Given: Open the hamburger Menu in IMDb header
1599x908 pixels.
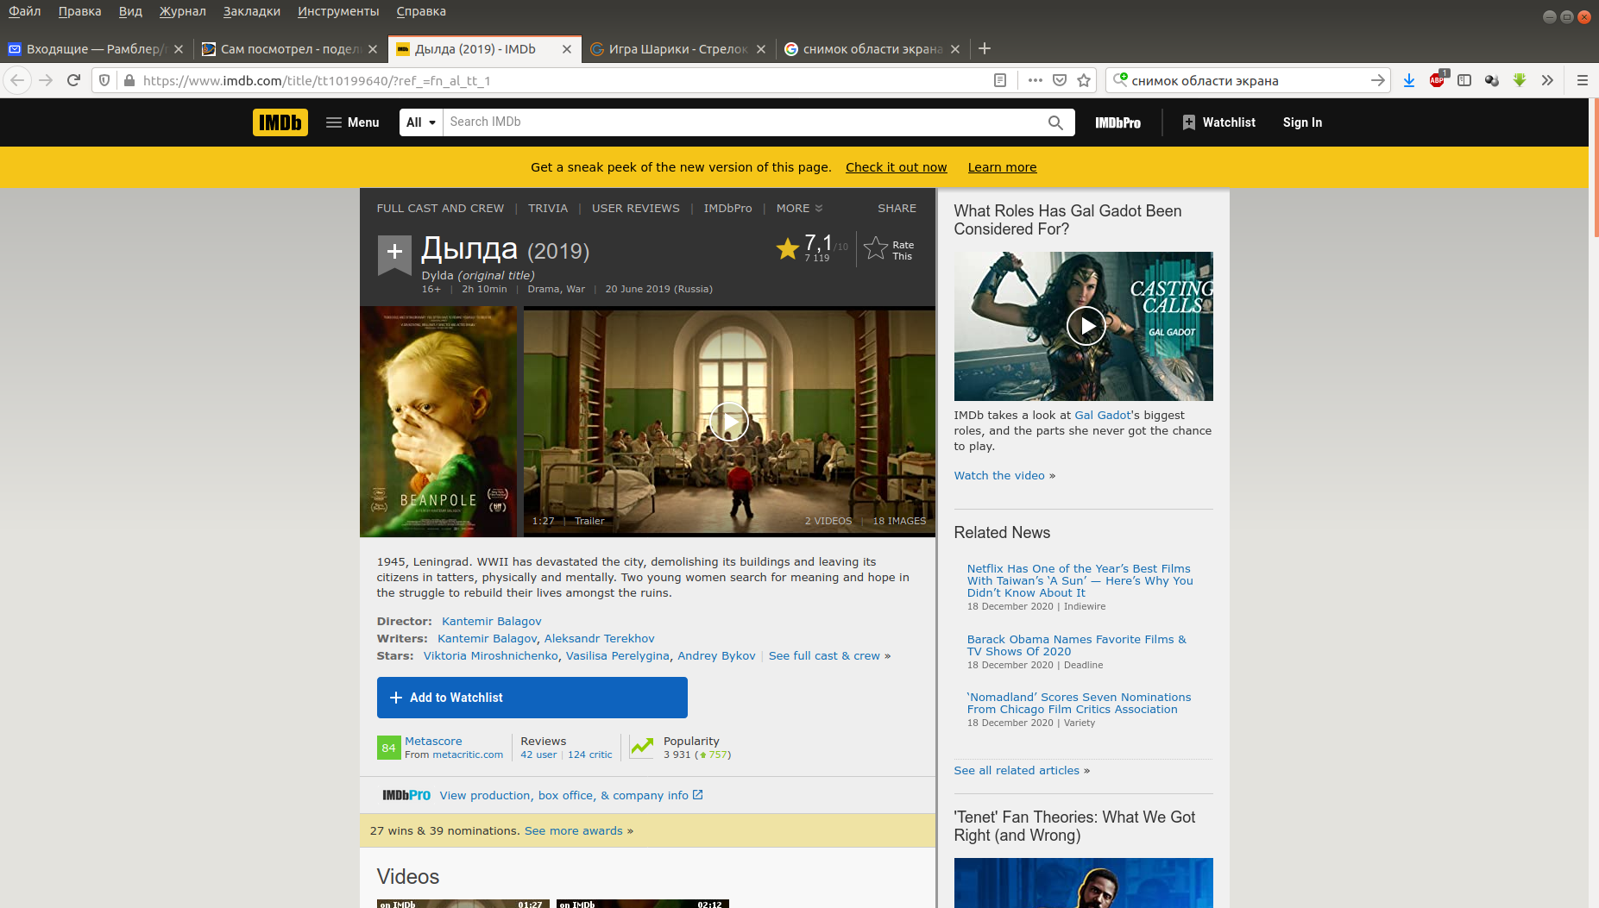Looking at the screenshot, I should 353,122.
